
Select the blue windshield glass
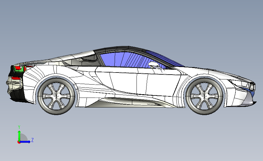pyautogui.click(x=164, y=59)
